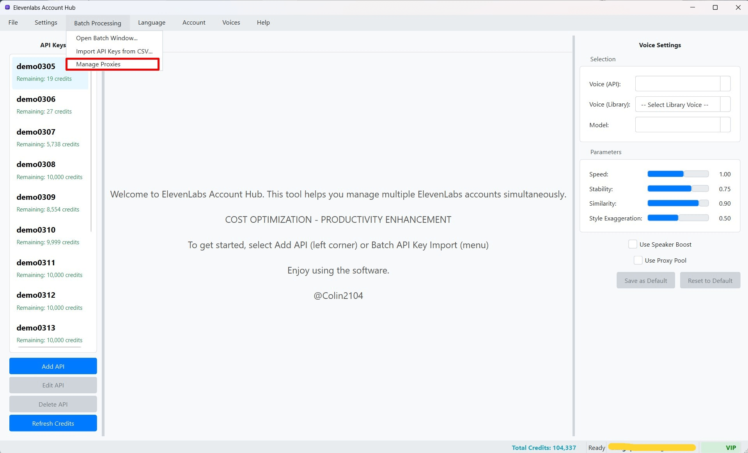The image size is (748, 453).
Task: Select the demo0309 API key
Action: [50, 203]
